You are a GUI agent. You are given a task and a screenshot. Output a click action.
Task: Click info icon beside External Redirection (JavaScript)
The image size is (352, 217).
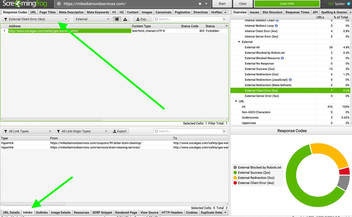(290, 80)
